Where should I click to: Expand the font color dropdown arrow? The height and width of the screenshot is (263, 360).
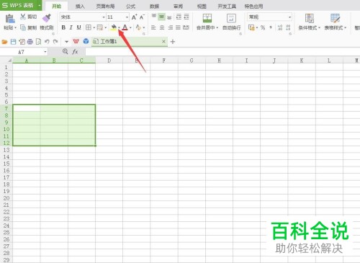tap(130, 27)
